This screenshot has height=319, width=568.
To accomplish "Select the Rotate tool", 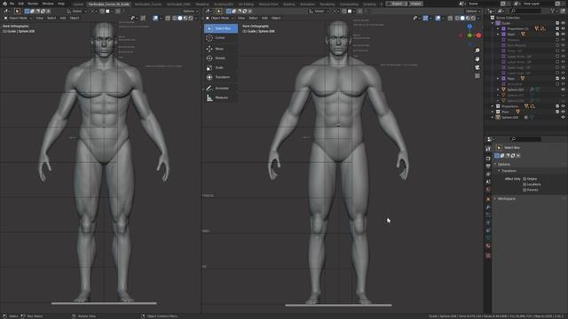I will (221, 58).
